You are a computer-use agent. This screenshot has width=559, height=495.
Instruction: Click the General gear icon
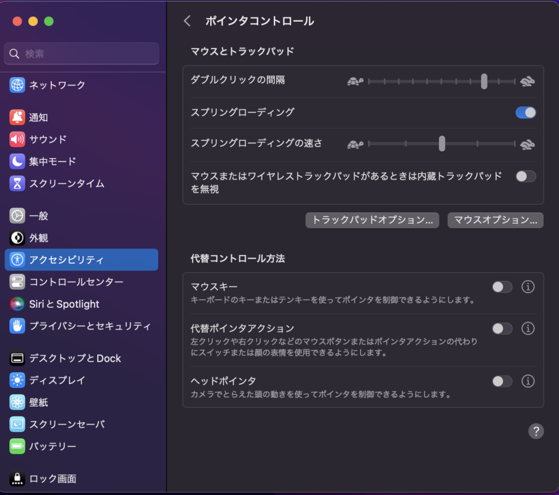coord(17,216)
